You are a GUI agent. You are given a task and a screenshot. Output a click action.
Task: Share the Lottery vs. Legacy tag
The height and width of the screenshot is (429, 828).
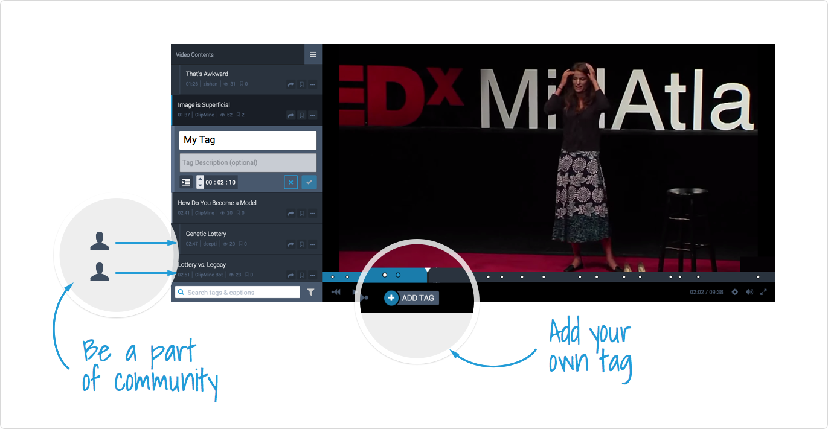coord(290,275)
